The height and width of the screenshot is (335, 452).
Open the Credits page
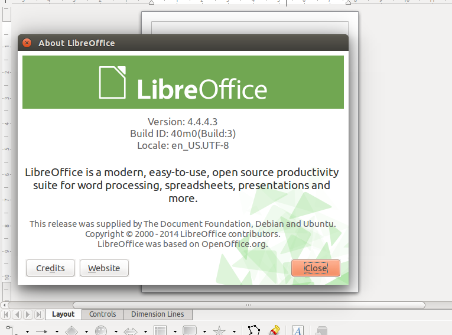click(50, 268)
